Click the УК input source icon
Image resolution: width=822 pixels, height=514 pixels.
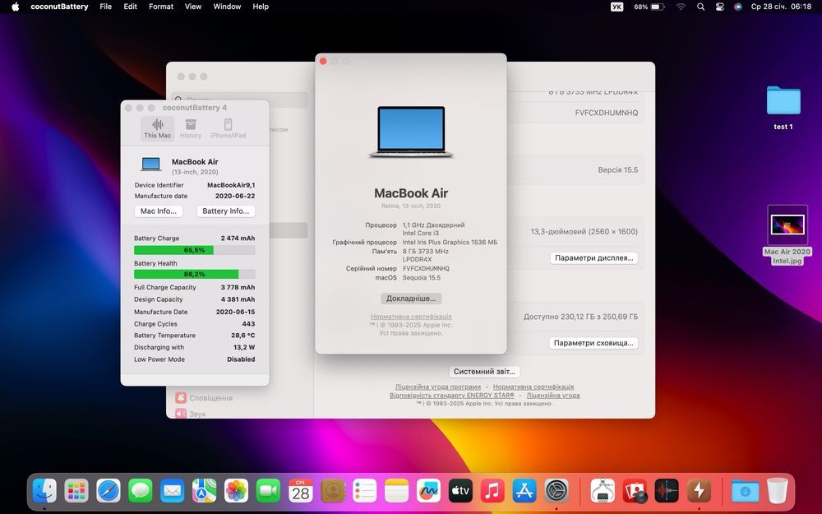coord(617,7)
